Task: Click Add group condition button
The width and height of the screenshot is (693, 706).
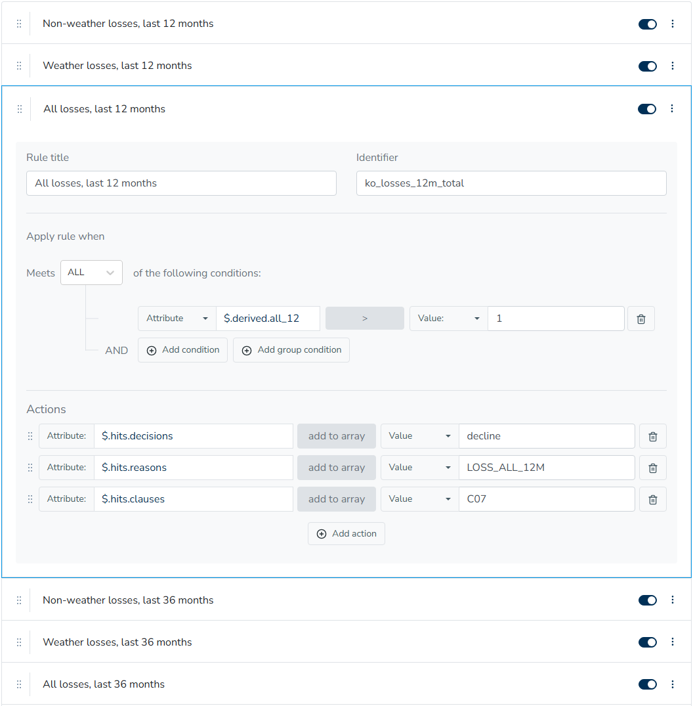Action: 291,350
